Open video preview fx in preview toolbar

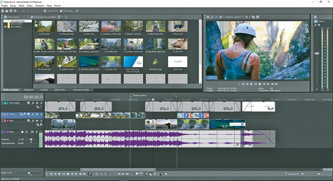click(x=216, y=17)
